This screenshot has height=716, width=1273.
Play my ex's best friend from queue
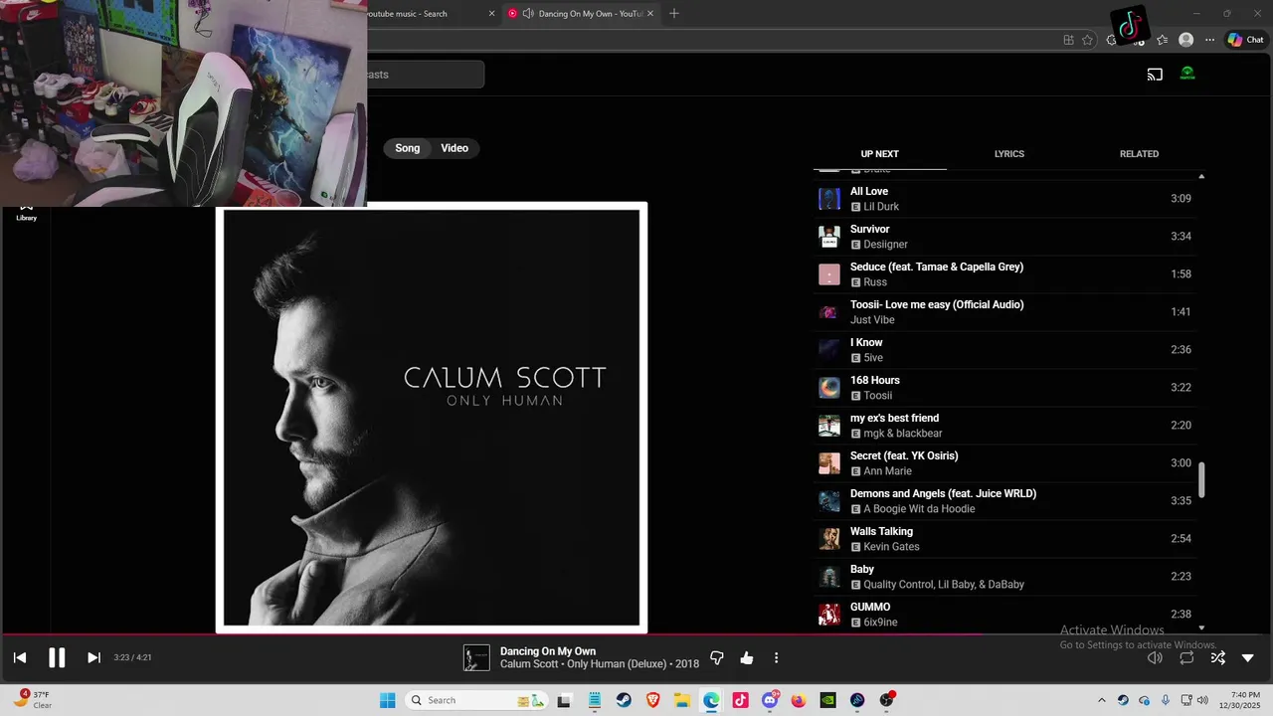tap(1004, 426)
